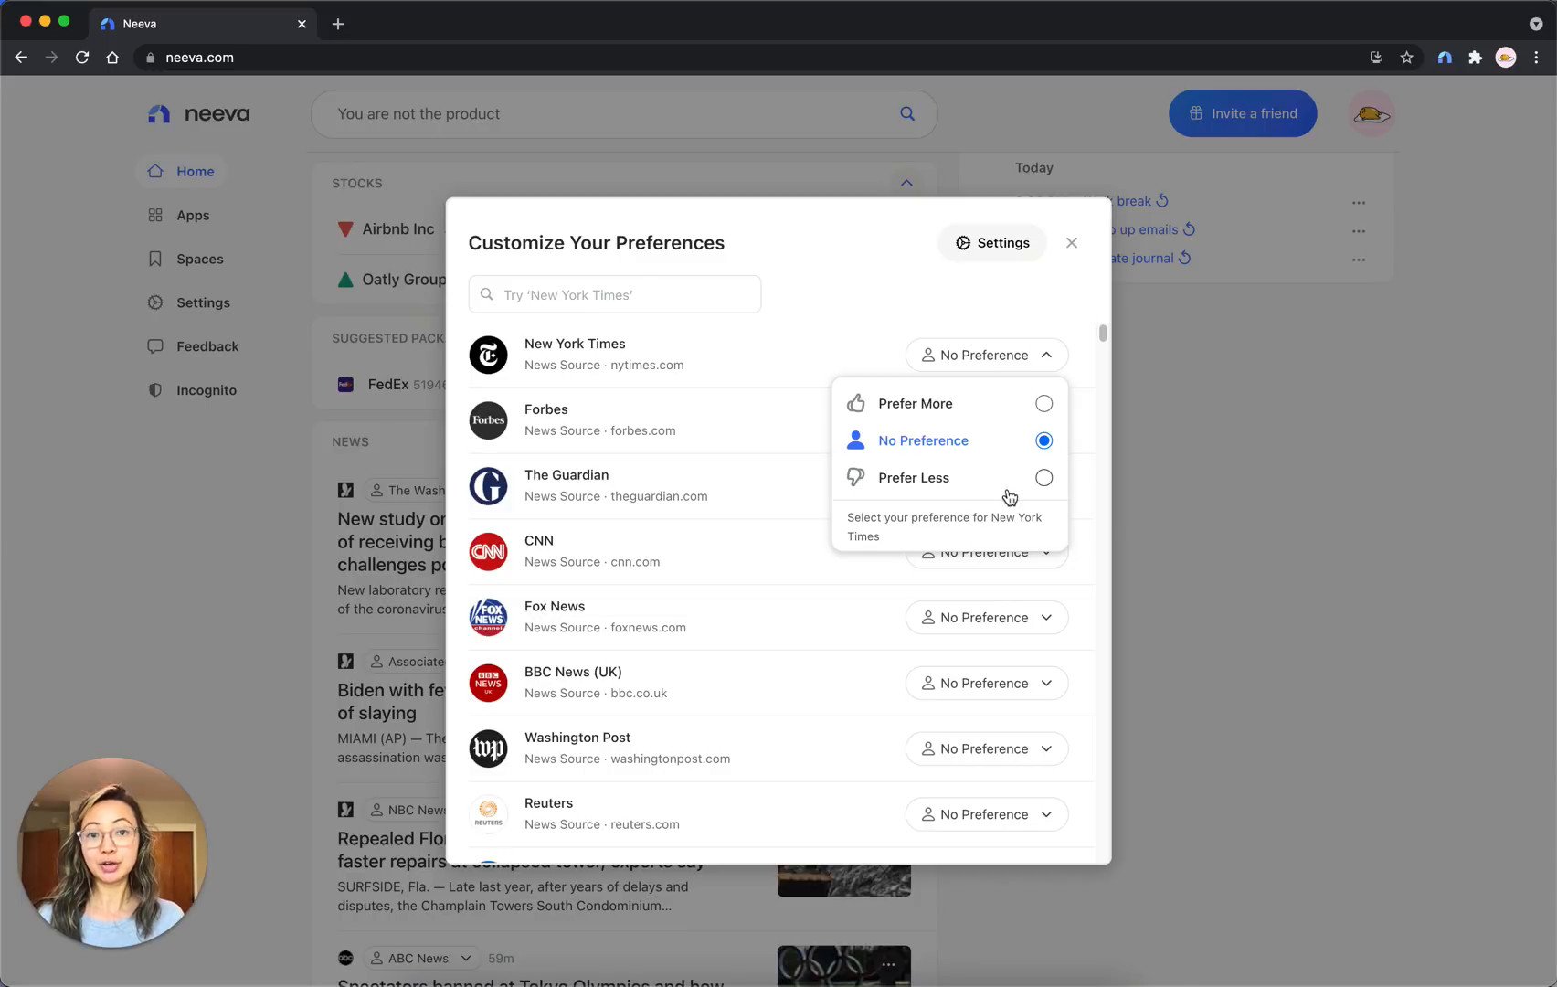Click the Fox News logo icon
The height and width of the screenshot is (987, 1557).
(x=488, y=618)
